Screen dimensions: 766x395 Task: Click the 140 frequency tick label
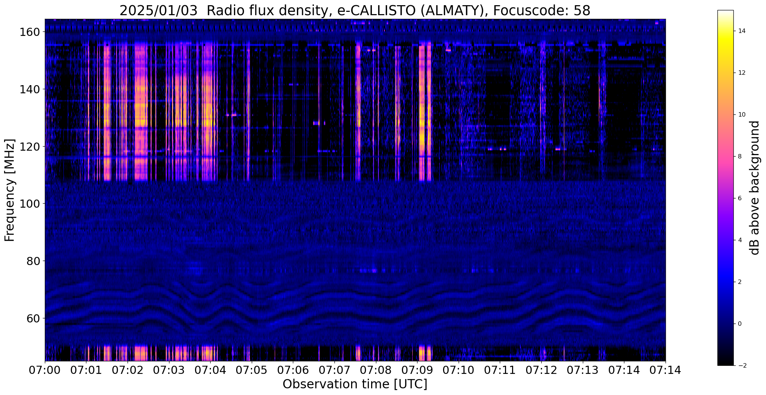pyautogui.click(x=29, y=89)
